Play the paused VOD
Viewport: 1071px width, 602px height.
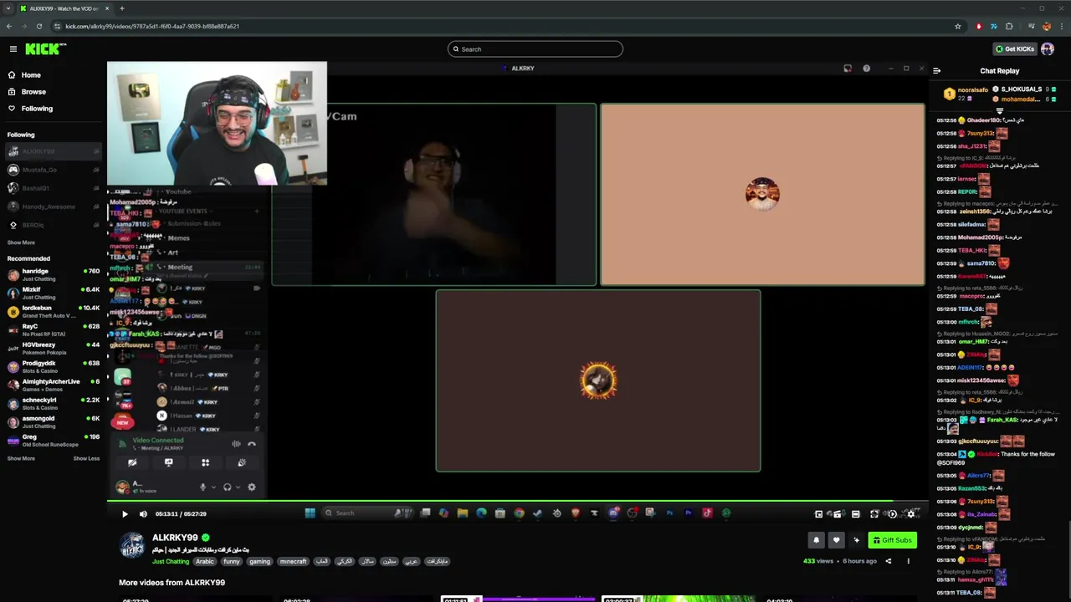pyautogui.click(x=125, y=514)
